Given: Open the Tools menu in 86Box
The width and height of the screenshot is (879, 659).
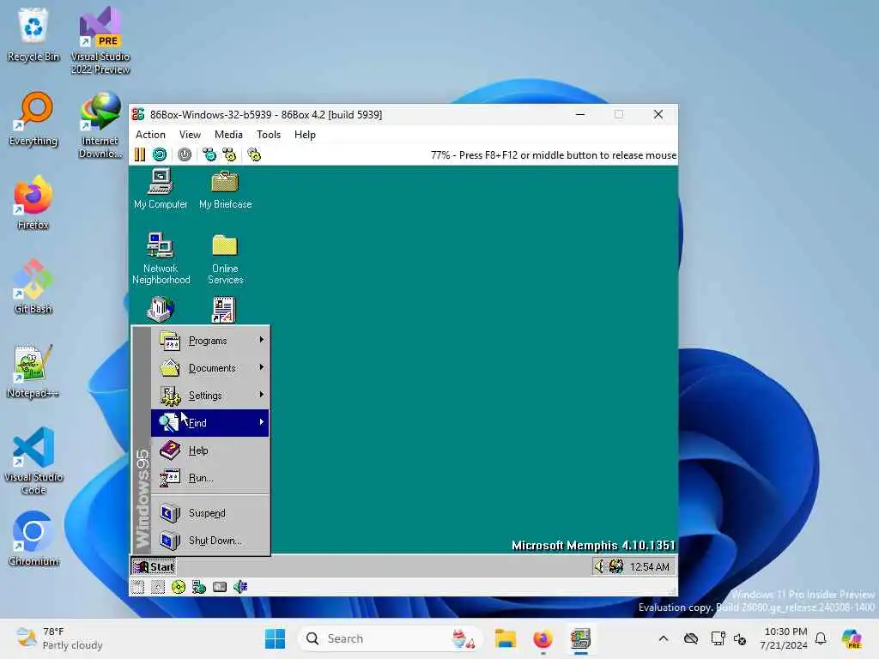Looking at the screenshot, I should pos(269,135).
